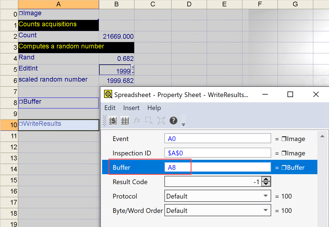Decrease the Result Code value

pos(266,184)
